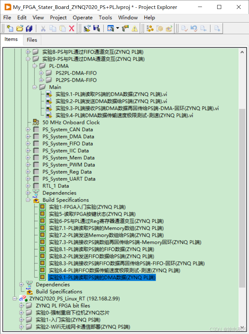The image size is (249, 334).
Task: Open the Help menu
Action: (149, 18)
